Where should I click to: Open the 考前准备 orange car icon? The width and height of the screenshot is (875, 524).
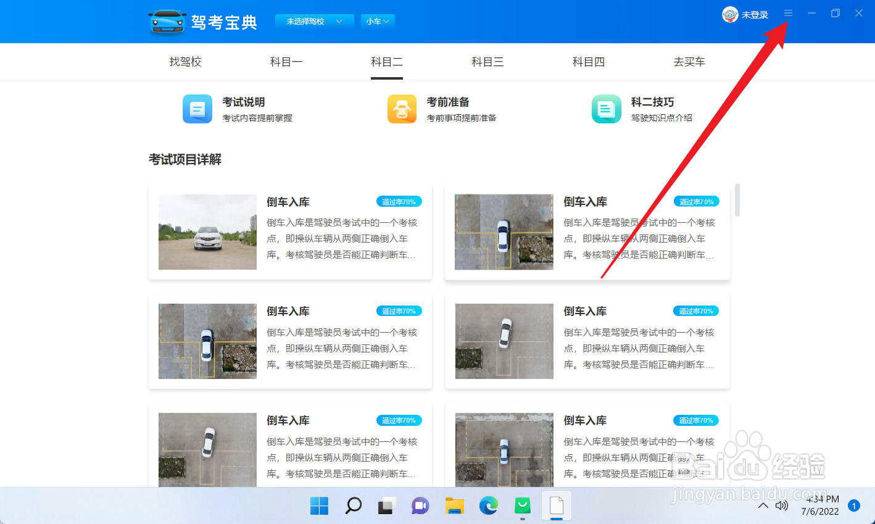(x=402, y=109)
